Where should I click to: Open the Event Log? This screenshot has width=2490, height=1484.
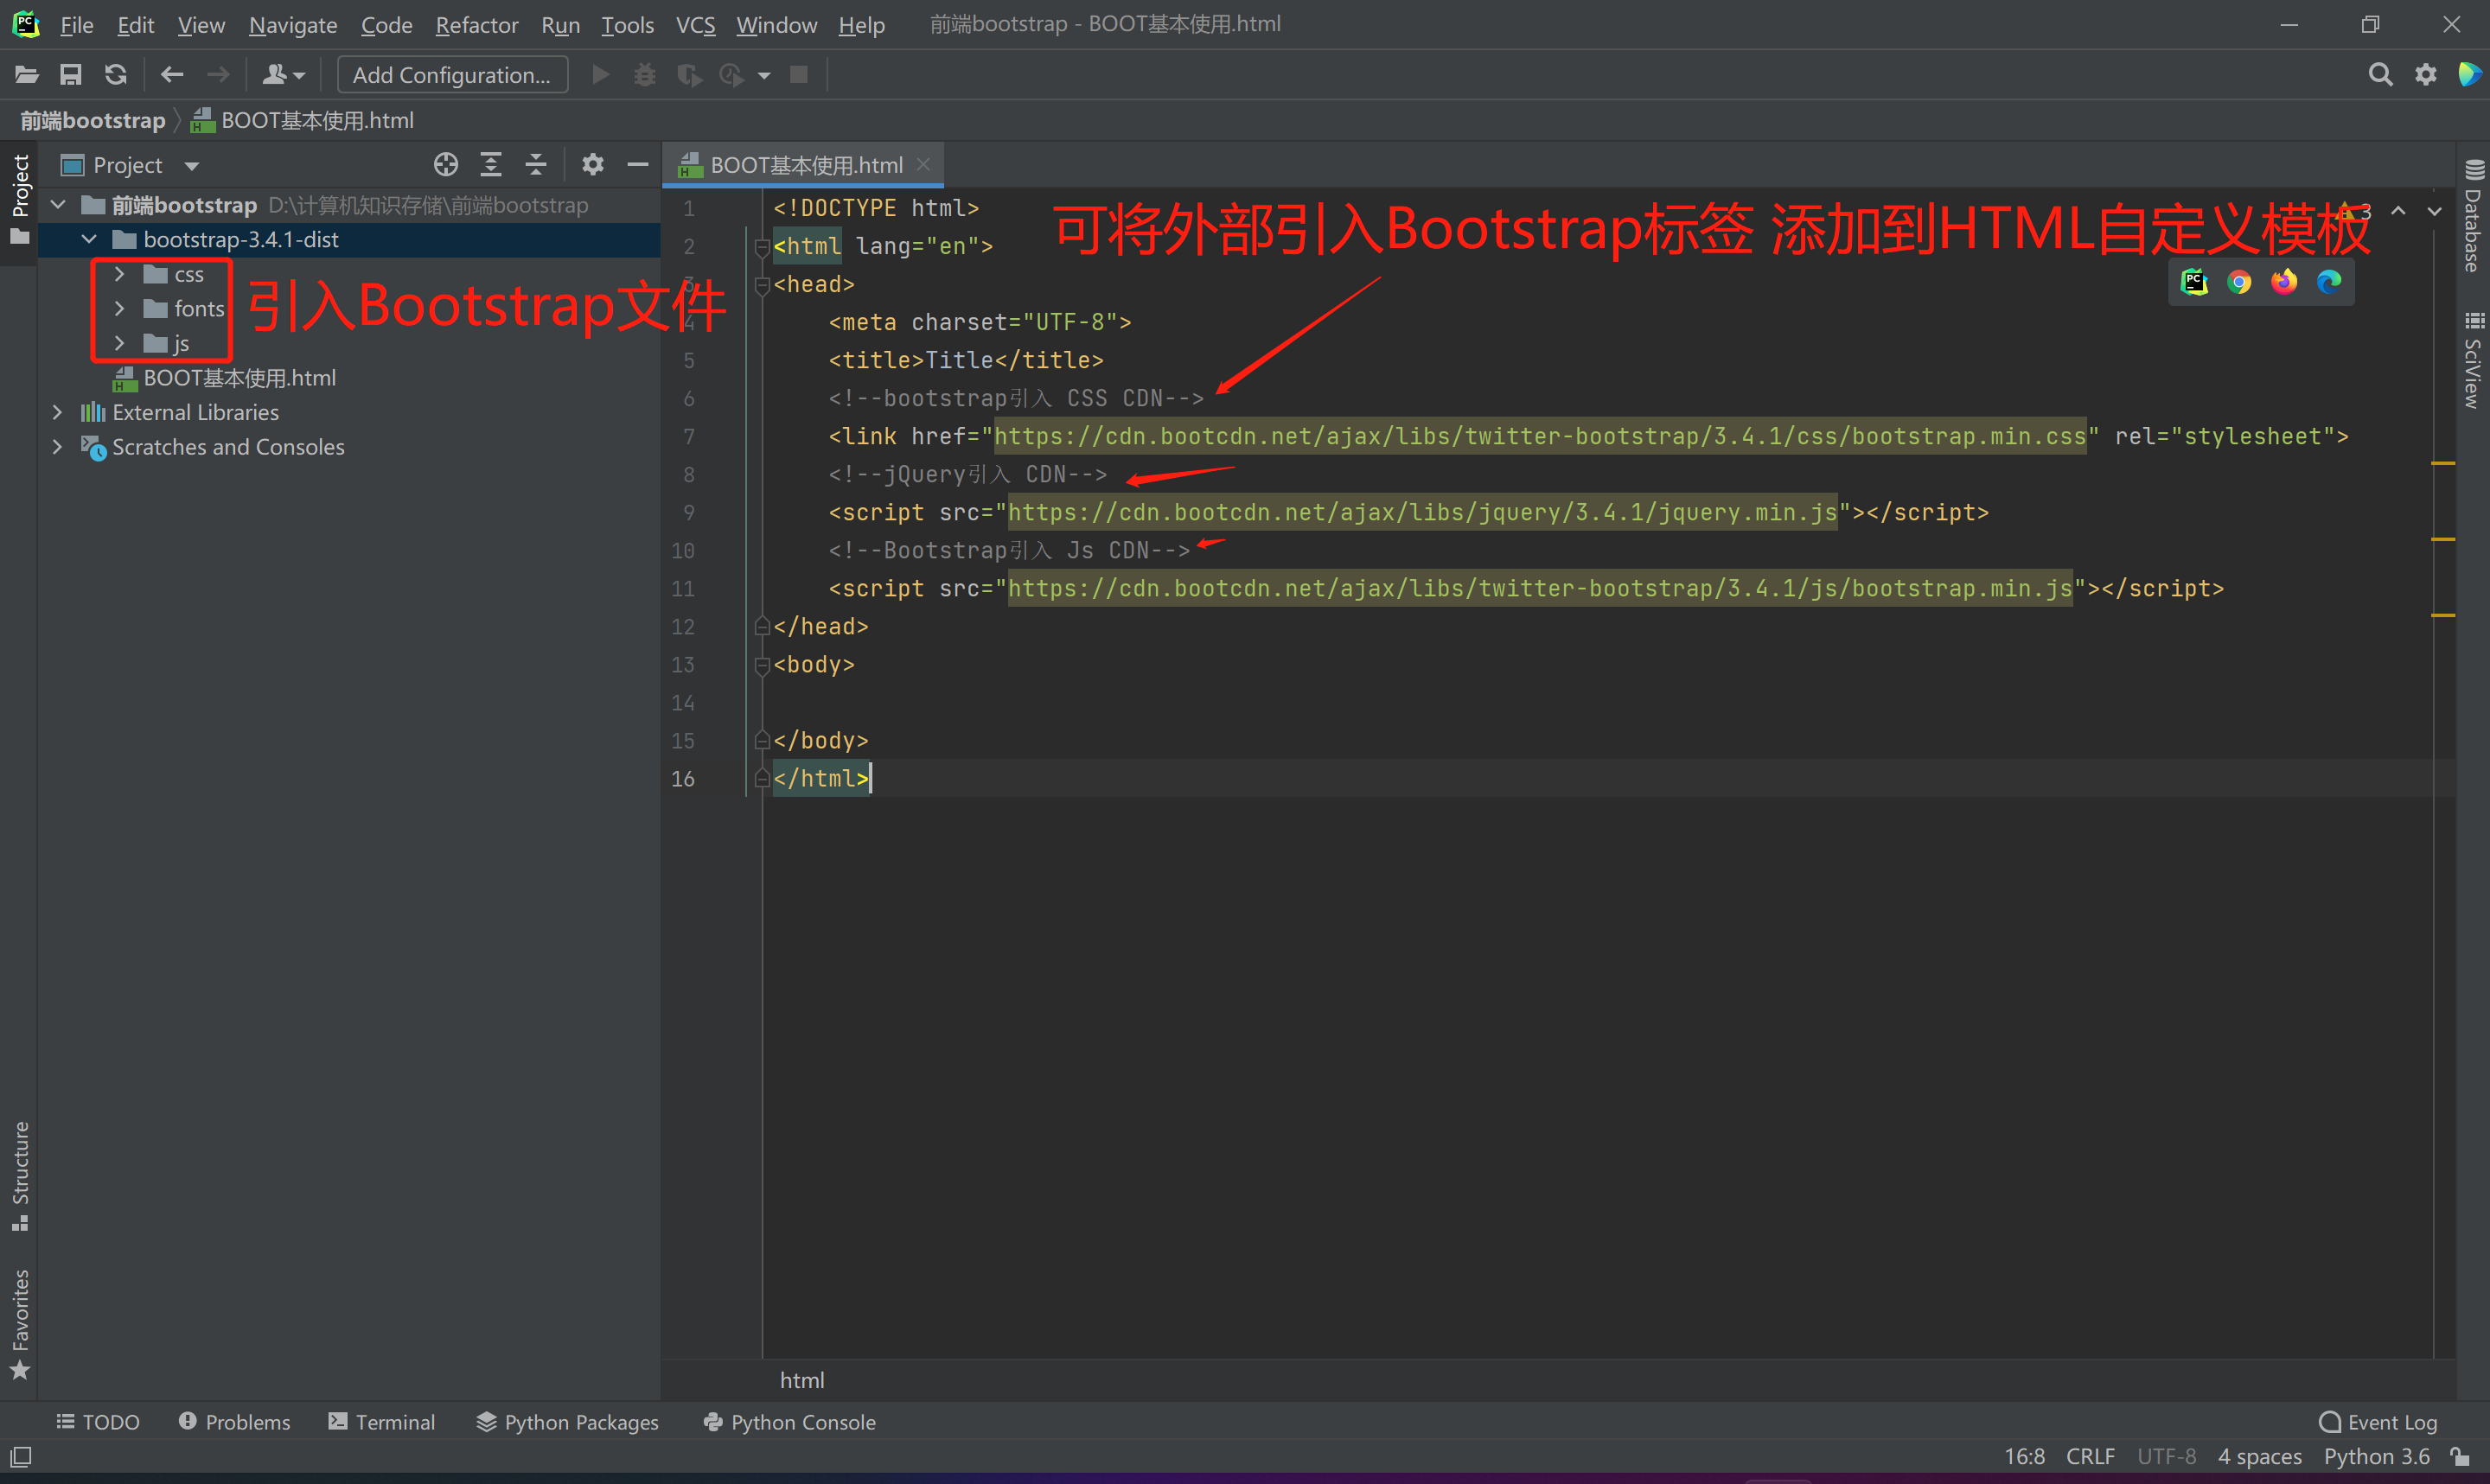tap(2379, 1421)
